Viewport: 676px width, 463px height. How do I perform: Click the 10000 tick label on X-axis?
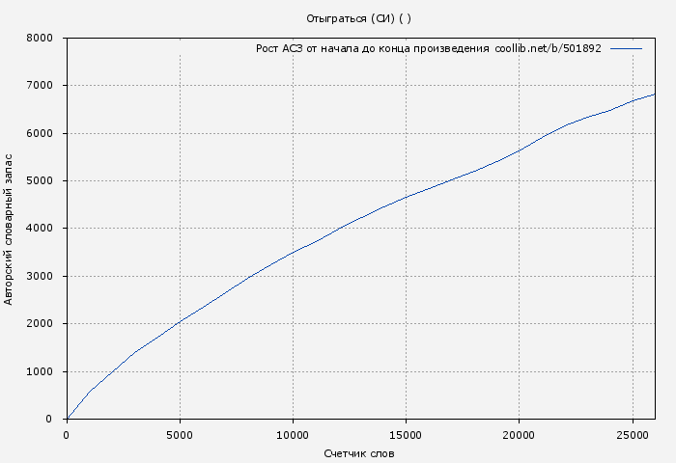point(293,435)
